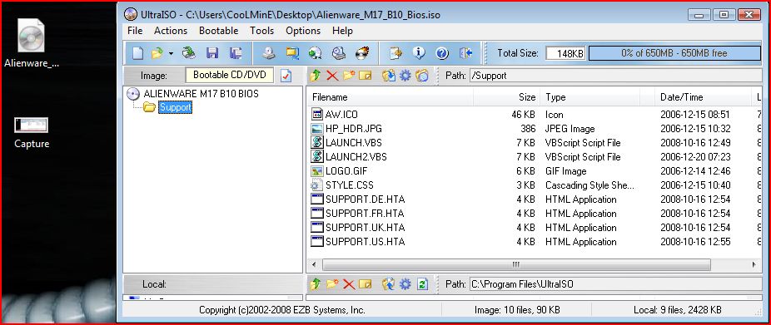Viewport: 771px width, 325px height.
Task: Open the File menu
Action: (x=135, y=31)
